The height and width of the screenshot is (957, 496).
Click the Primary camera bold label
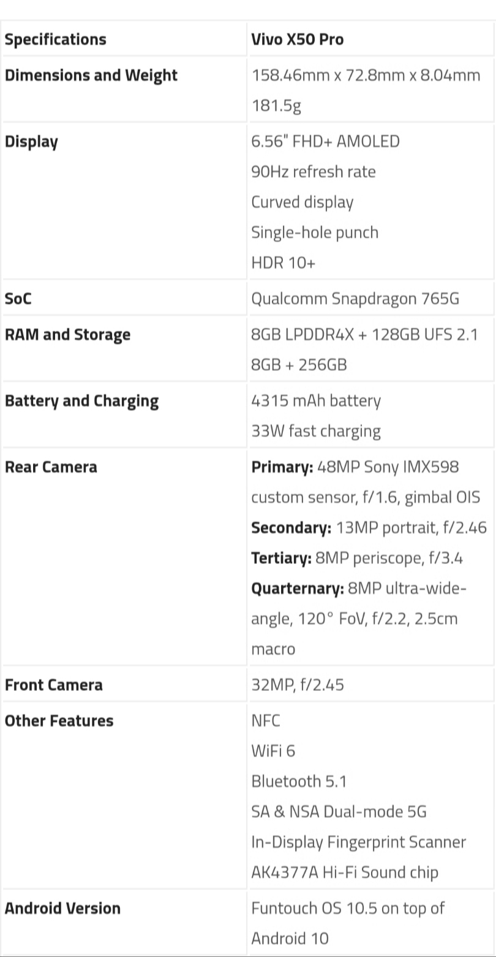pyautogui.click(x=282, y=467)
